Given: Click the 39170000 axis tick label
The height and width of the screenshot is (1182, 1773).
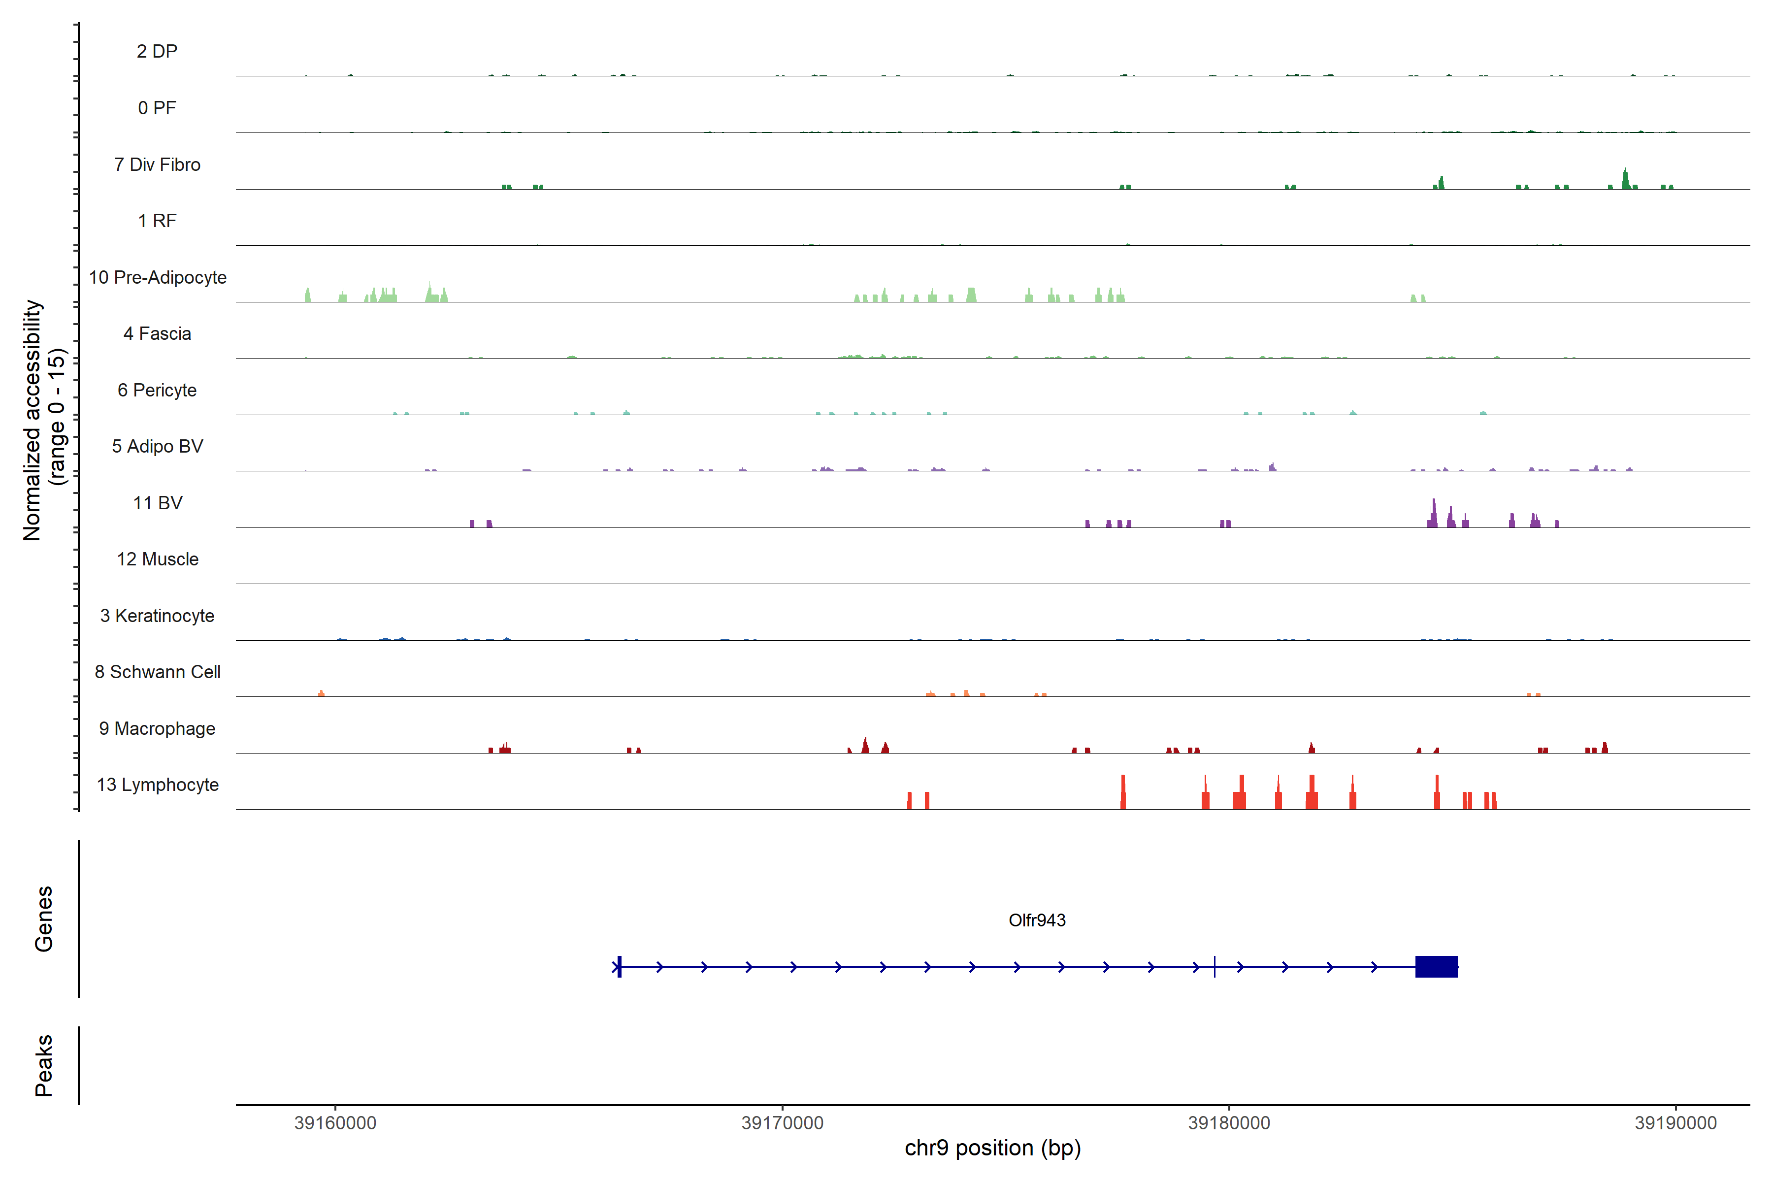Looking at the screenshot, I should point(783,1122).
